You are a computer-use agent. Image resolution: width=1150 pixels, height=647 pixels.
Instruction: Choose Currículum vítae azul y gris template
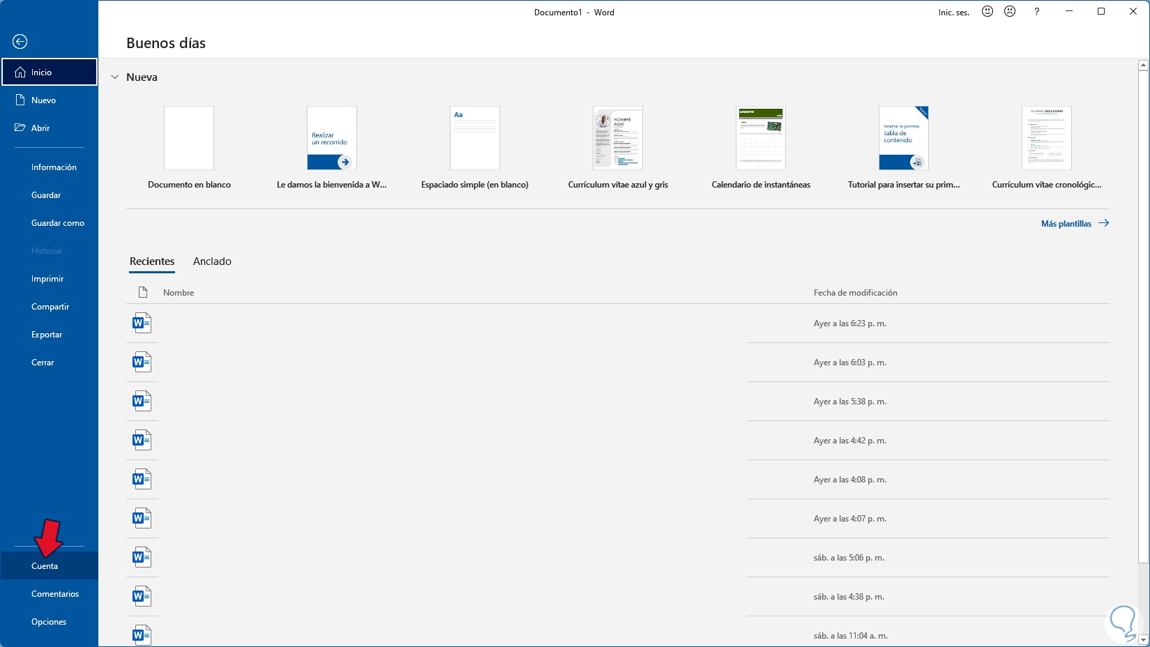[618, 148]
